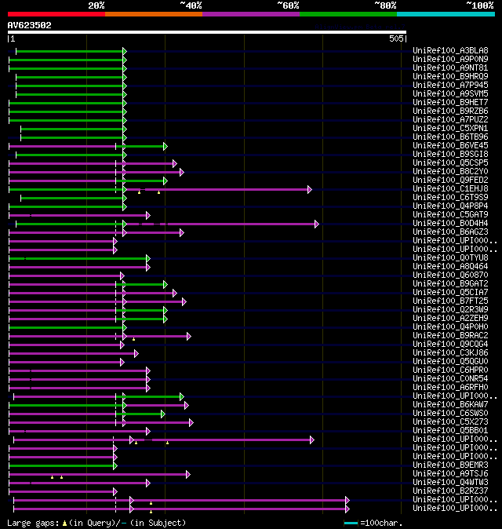Image resolution: width=502 pixels, height=529 pixels.
Task: Open the UniRef100_A9NT81 hit label
Action: [450, 67]
